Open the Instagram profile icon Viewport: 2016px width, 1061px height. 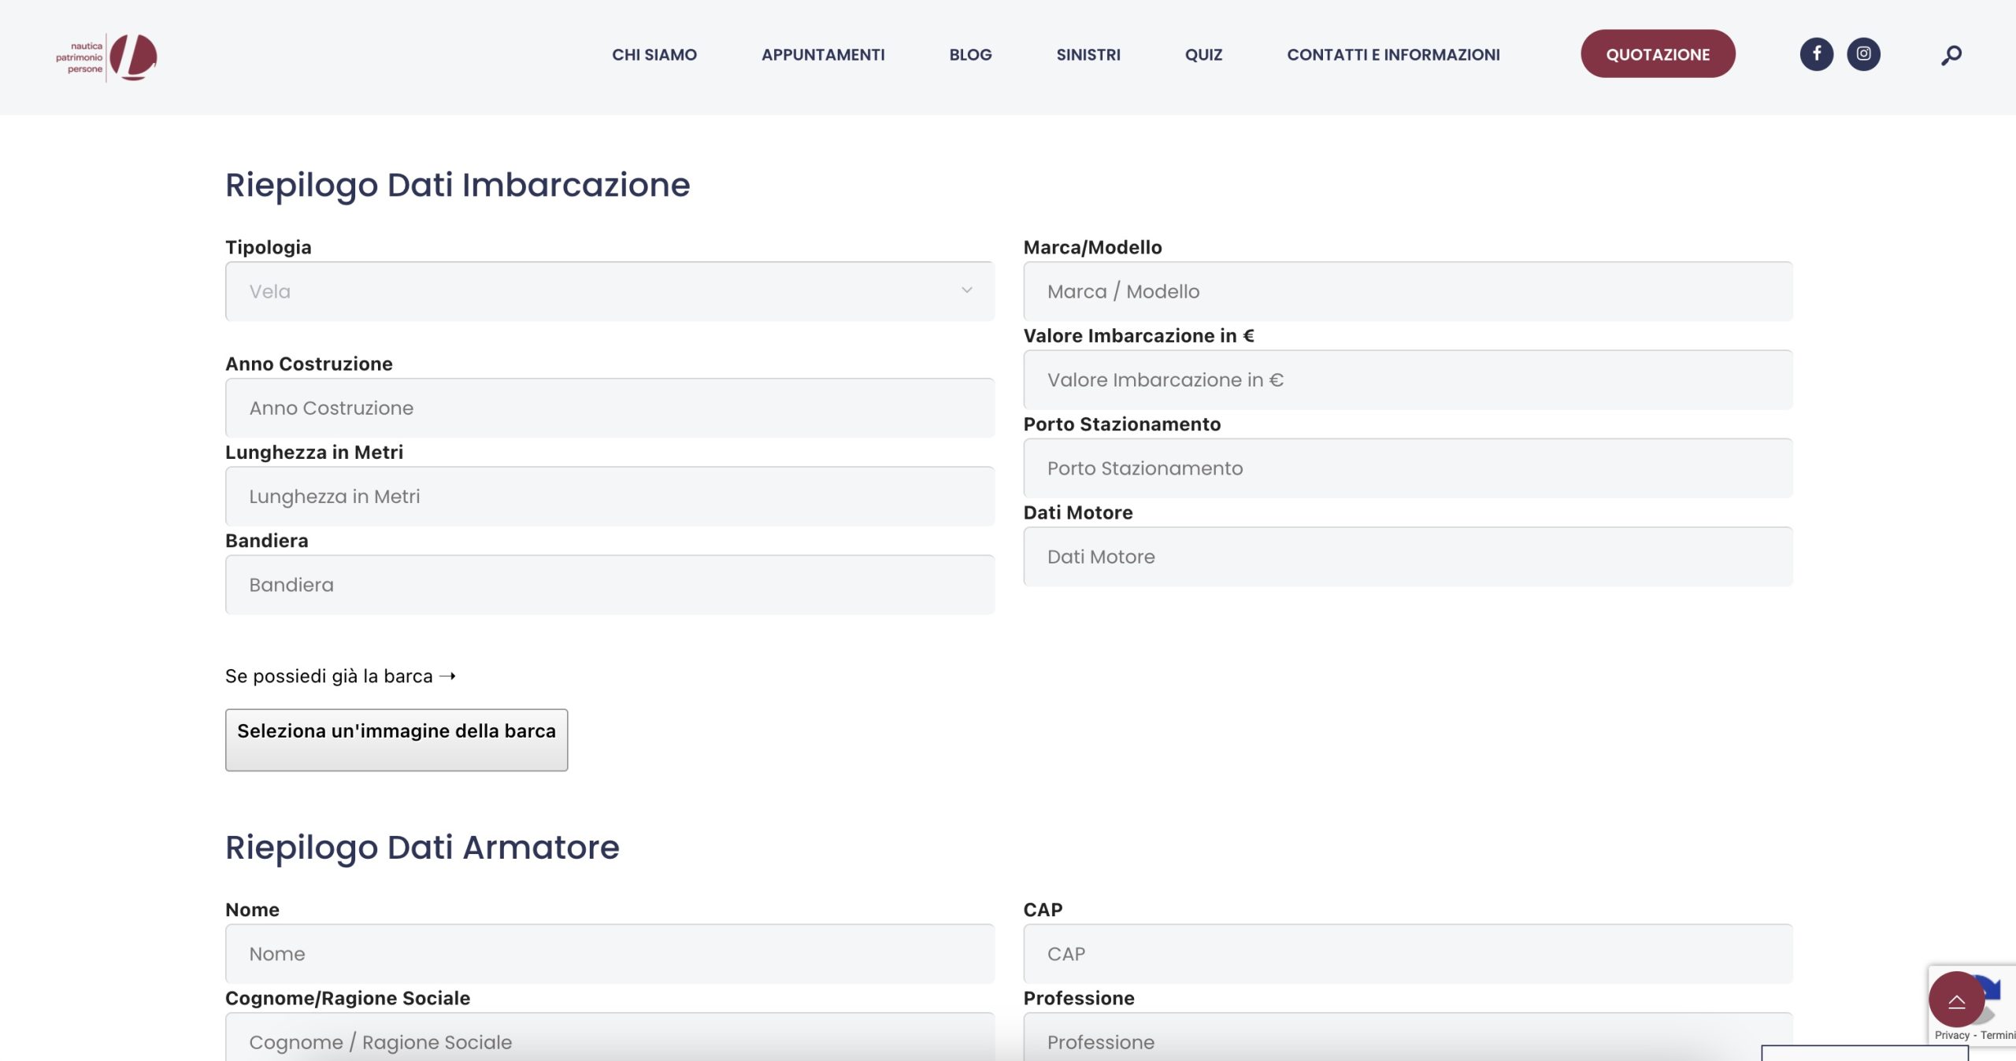click(1863, 54)
